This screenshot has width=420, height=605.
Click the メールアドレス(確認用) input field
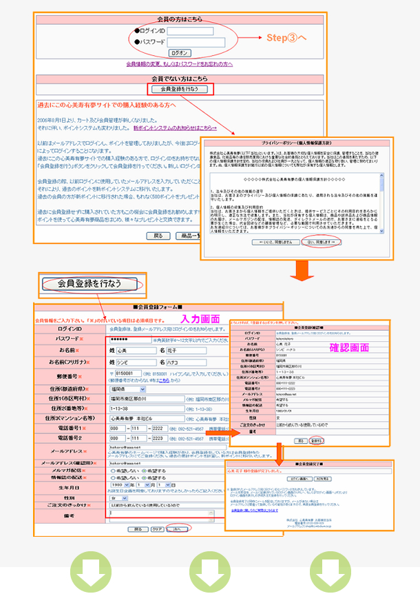[168, 463]
